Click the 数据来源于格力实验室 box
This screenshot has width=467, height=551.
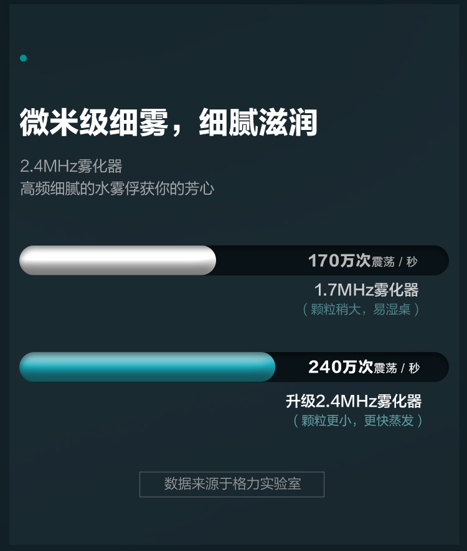232,484
